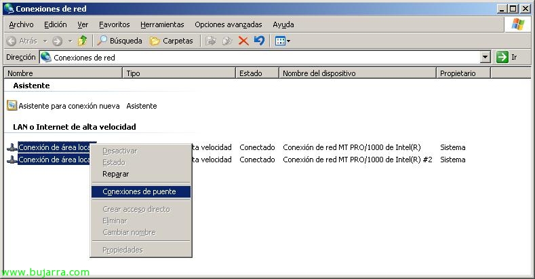
Task: Click the address bar Conexiones de red icon
Action: pos(45,57)
